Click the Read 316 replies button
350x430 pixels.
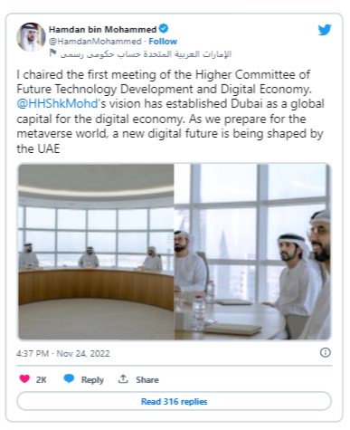tap(175, 401)
